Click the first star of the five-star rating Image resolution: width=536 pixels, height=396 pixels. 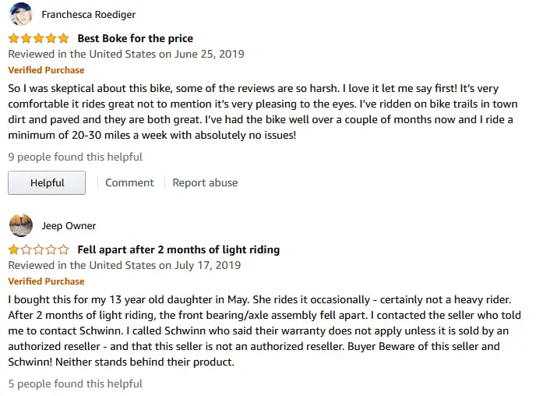point(14,38)
